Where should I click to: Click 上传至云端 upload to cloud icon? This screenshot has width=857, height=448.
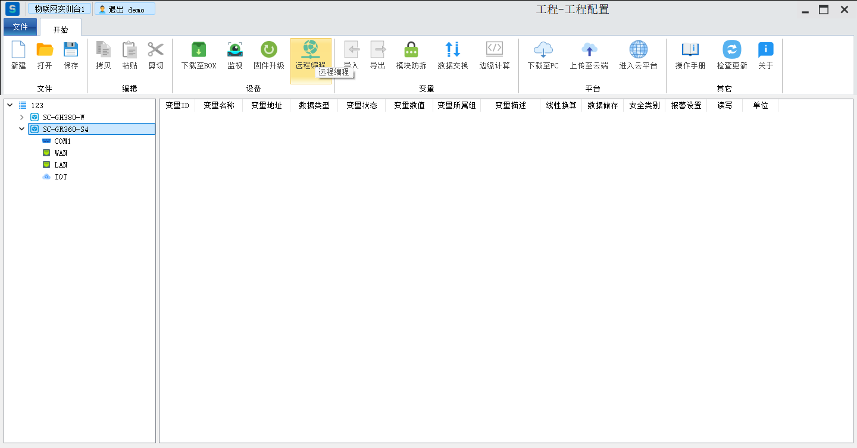589,50
